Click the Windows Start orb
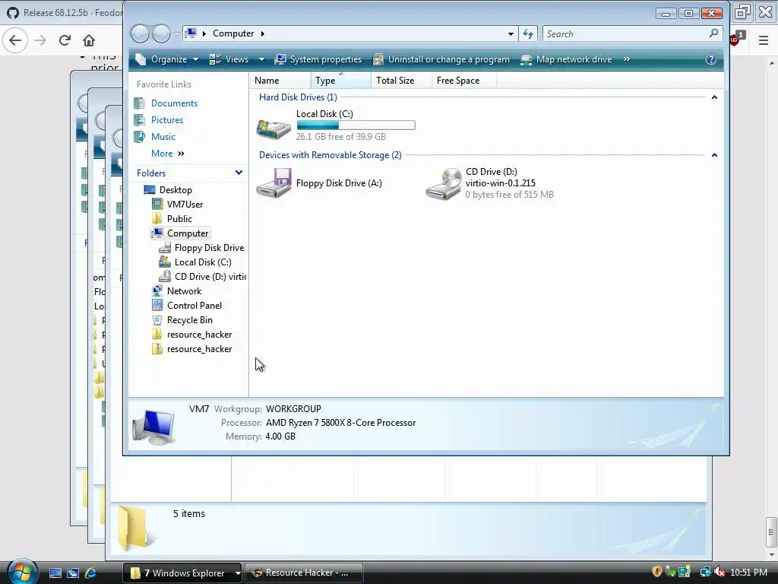Viewport: 778px width, 584px height. click(22, 572)
